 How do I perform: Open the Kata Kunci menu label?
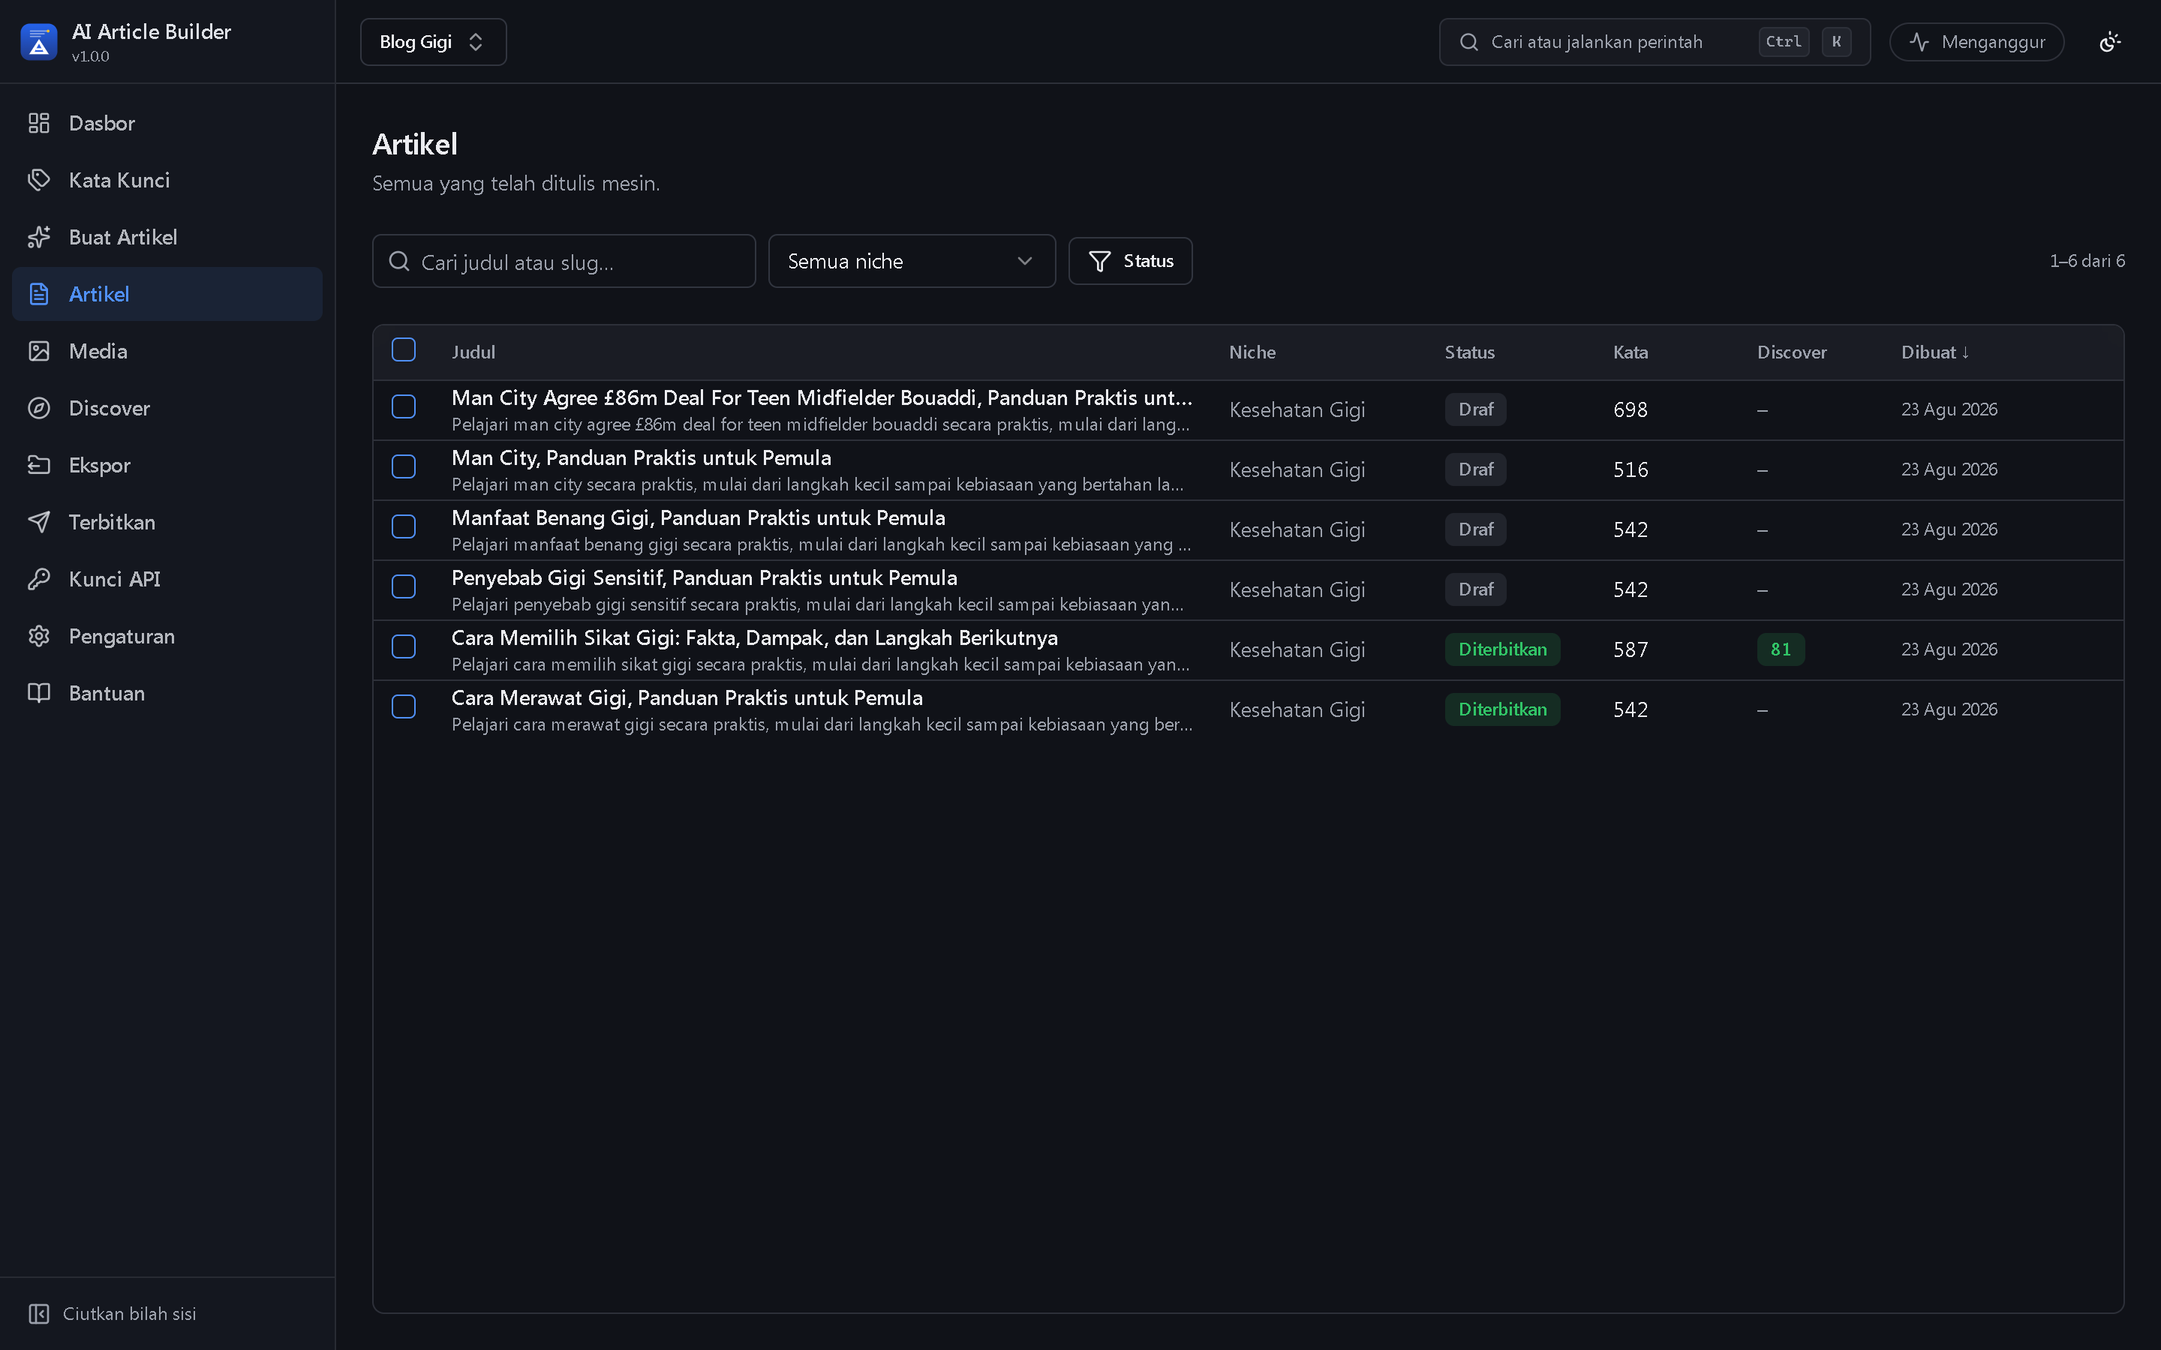[119, 180]
